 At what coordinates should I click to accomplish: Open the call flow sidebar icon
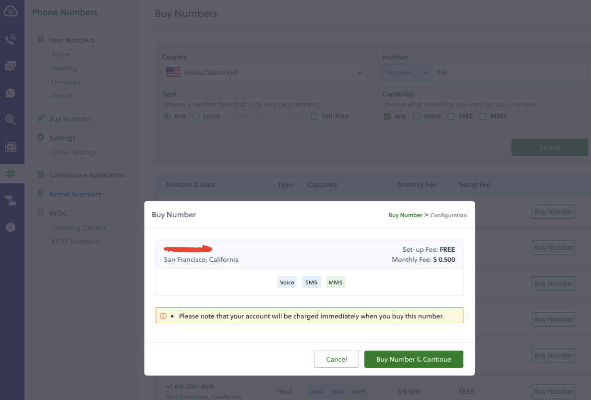(x=11, y=200)
